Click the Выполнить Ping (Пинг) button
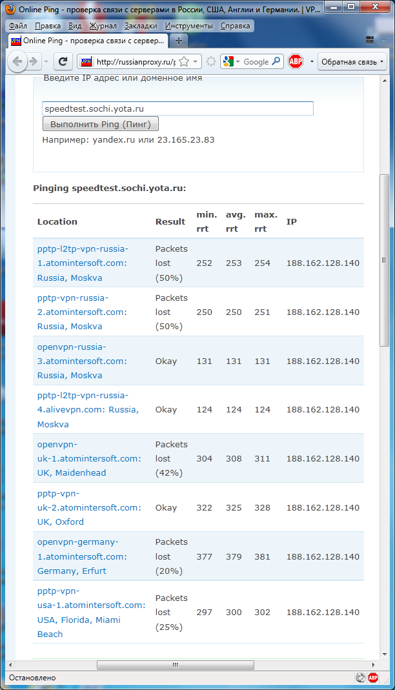The width and height of the screenshot is (395, 690). pos(100,124)
